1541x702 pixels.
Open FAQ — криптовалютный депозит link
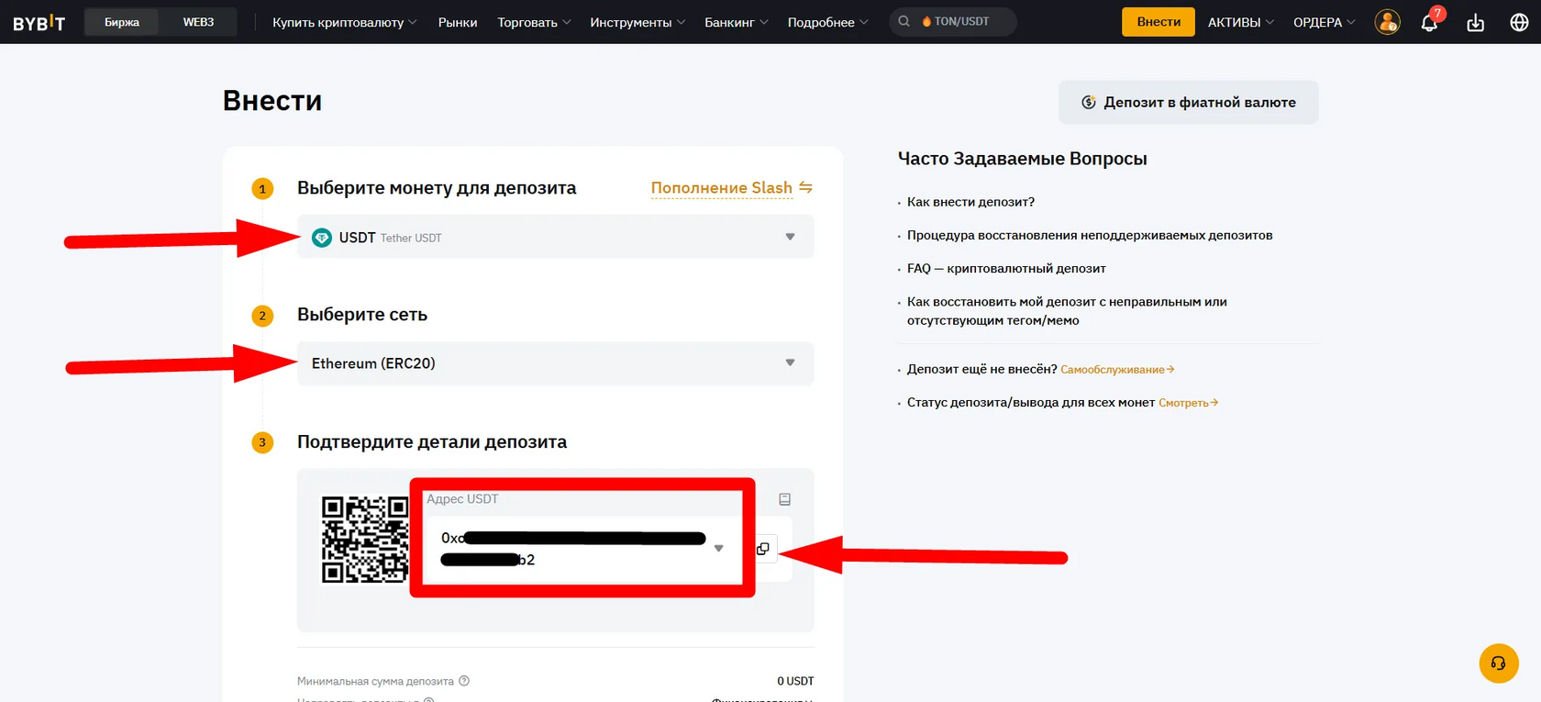(1006, 268)
